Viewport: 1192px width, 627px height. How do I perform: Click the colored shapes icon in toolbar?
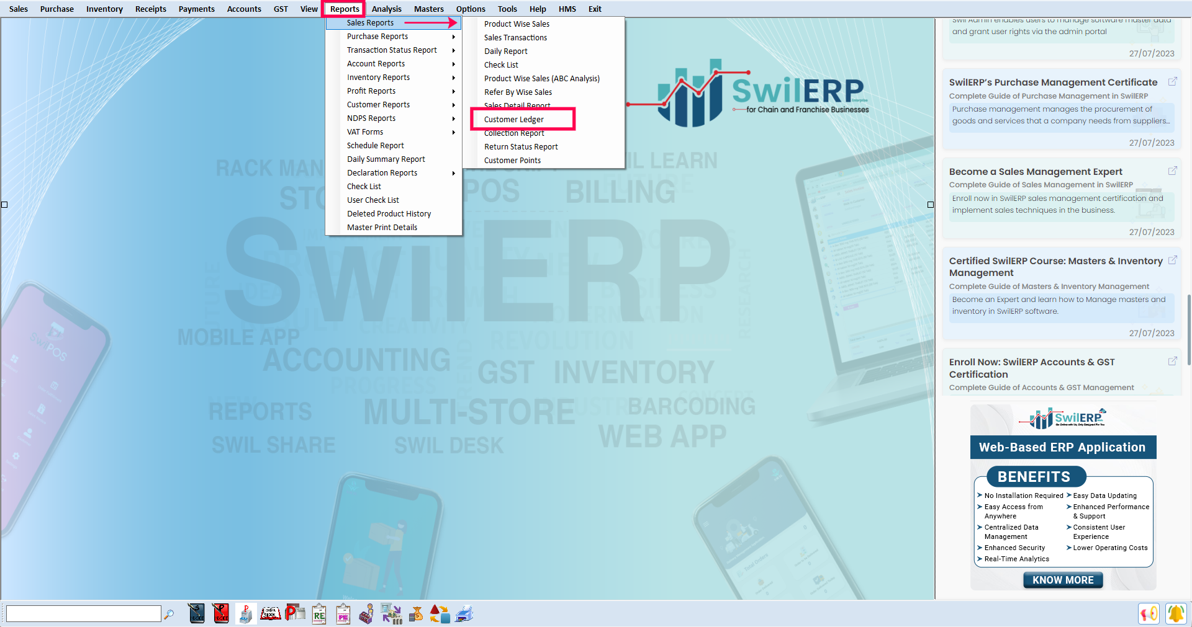440,613
